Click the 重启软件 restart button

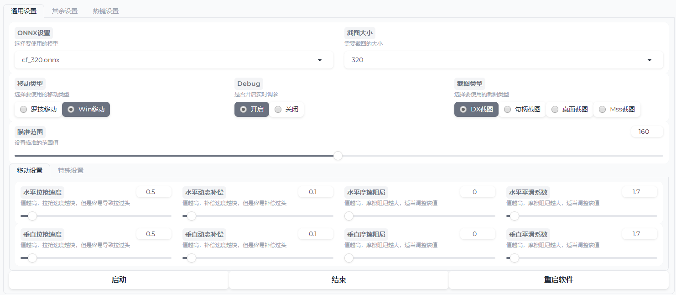[559, 279]
